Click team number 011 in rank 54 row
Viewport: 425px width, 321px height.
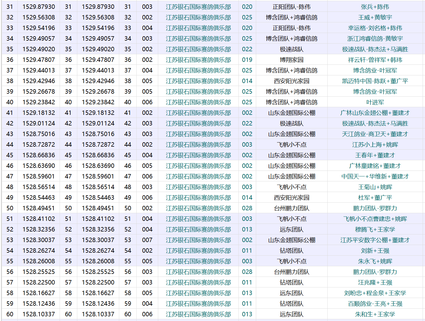coord(247,251)
